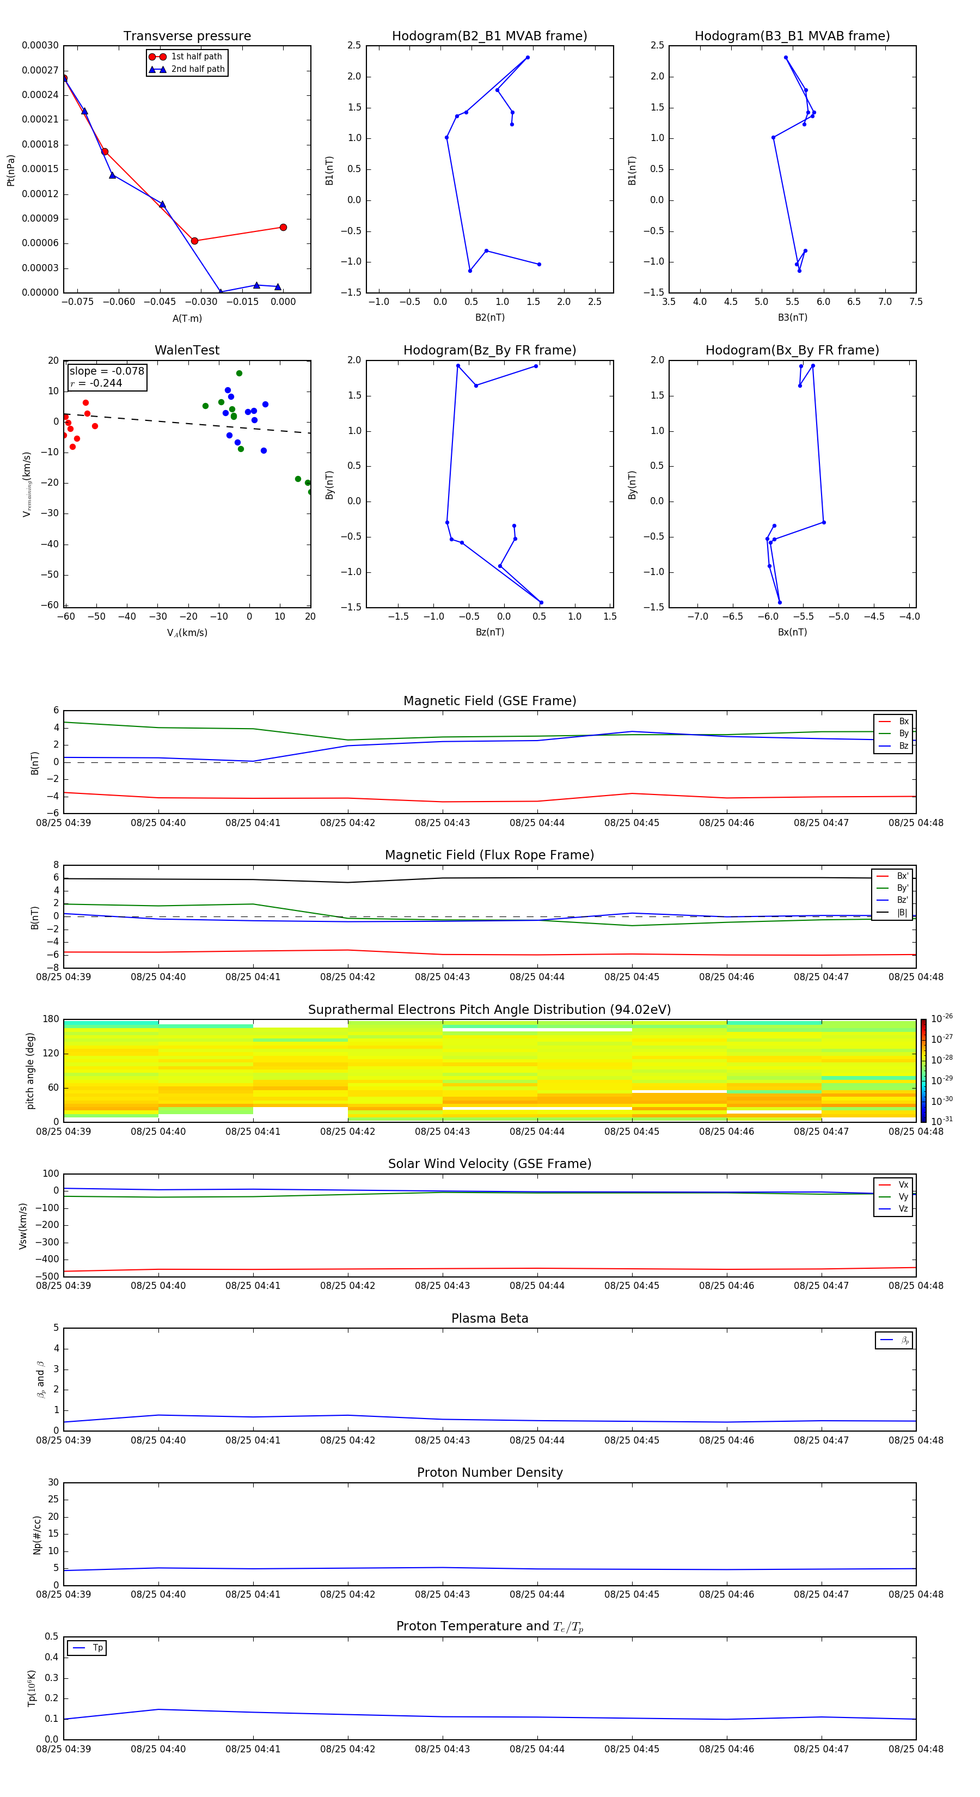
Task: Click the "Magnetic Field (Flux Rope Frame)" title
Action: pos(489,855)
